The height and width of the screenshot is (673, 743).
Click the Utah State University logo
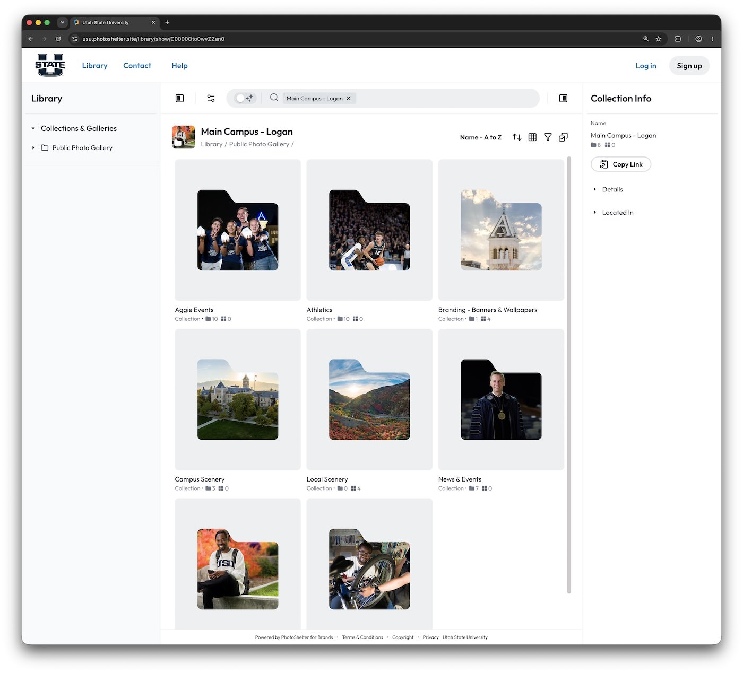pos(50,65)
